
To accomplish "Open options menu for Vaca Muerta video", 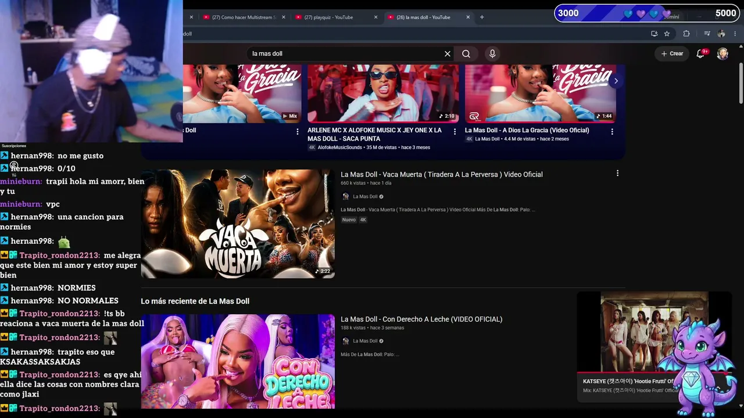I will click(617, 173).
